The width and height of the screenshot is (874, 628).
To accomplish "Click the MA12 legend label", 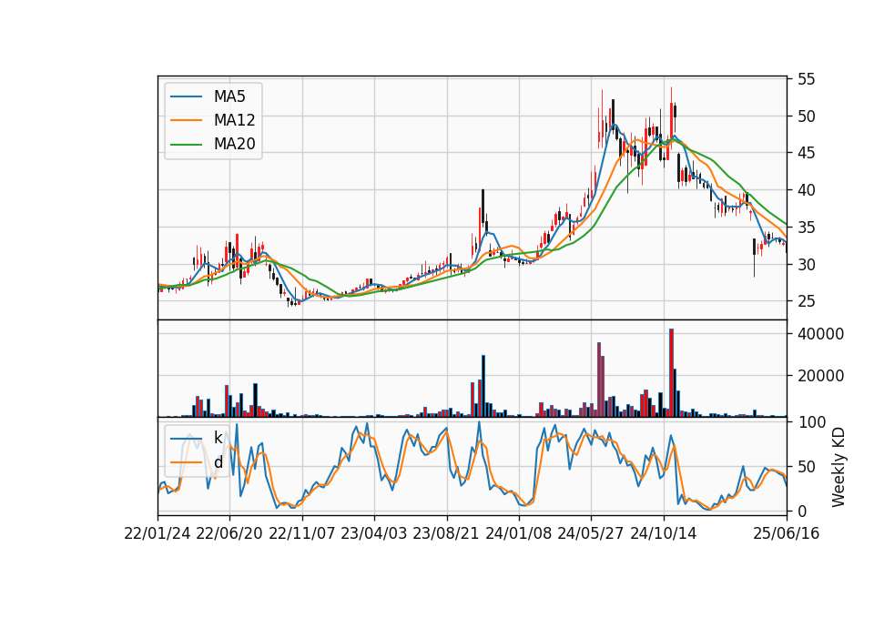I will pos(234,120).
